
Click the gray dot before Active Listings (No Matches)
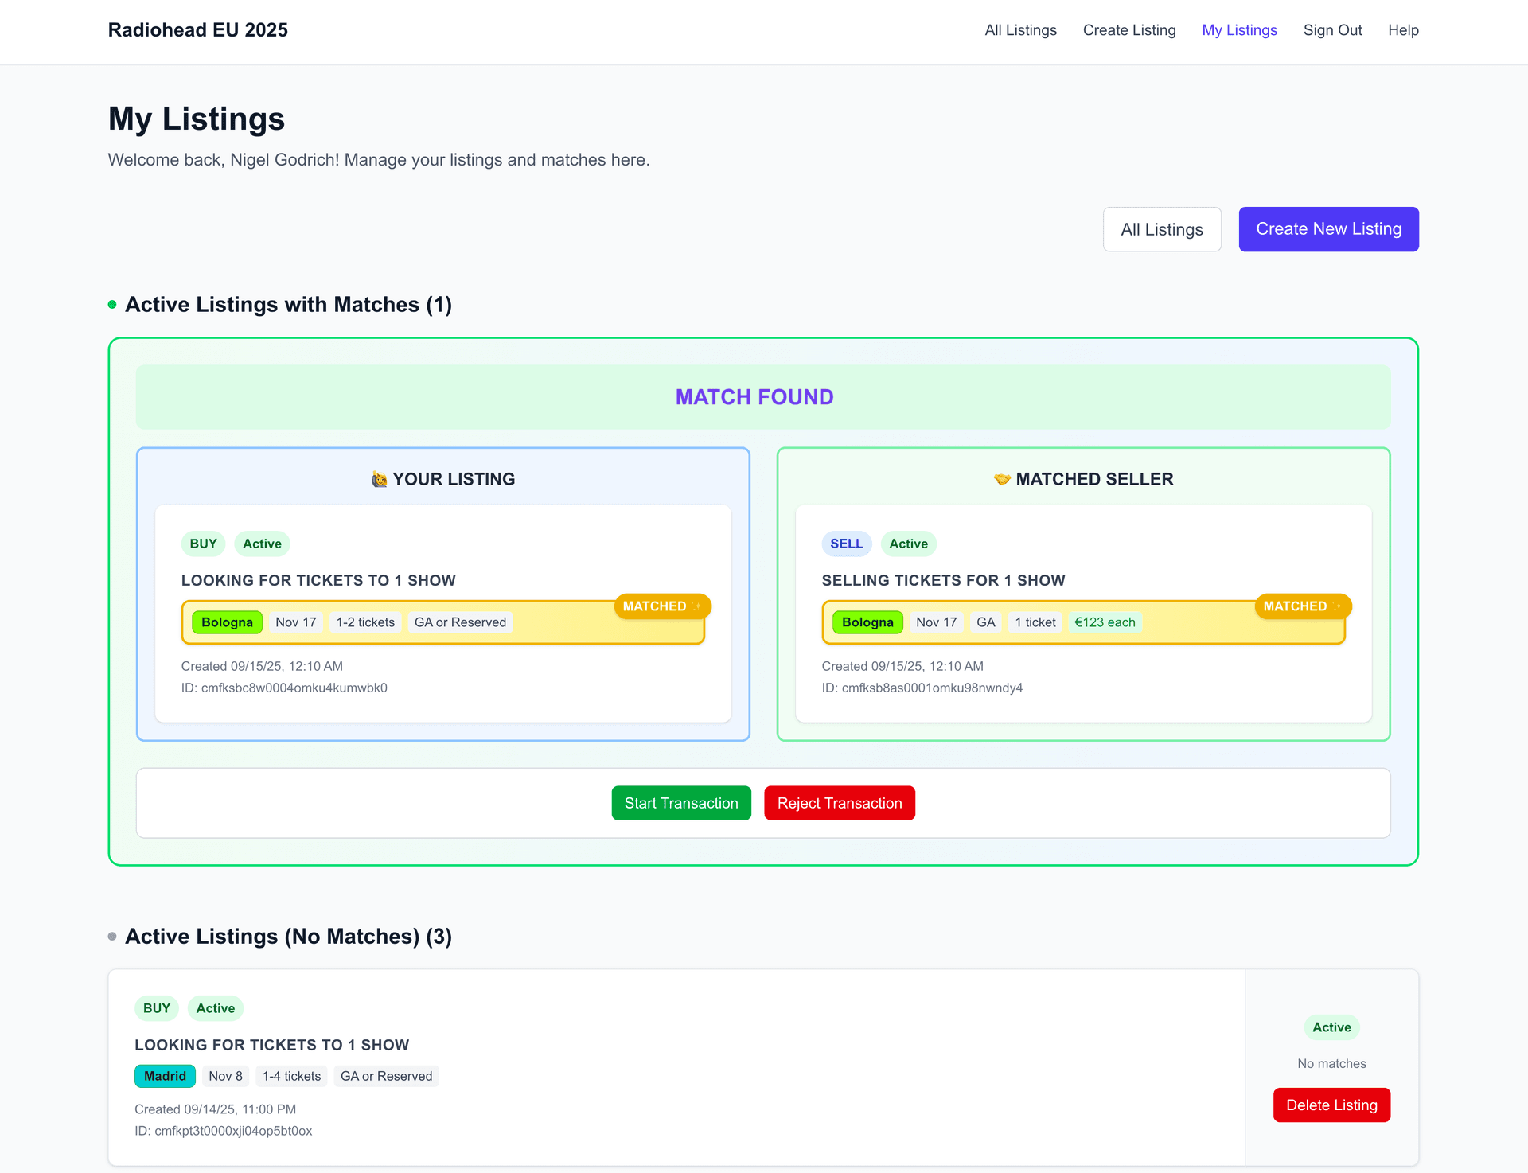(x=112, y=937)
